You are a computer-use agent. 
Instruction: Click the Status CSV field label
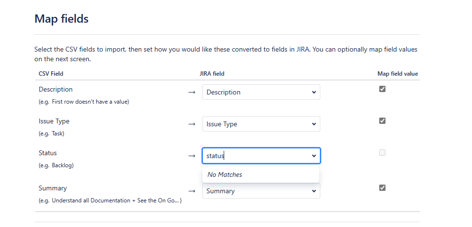(48, 153)
